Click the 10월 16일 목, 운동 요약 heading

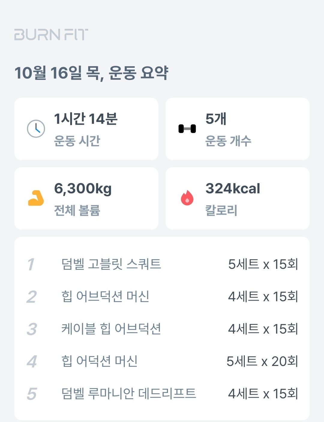(x=91, y=73)
